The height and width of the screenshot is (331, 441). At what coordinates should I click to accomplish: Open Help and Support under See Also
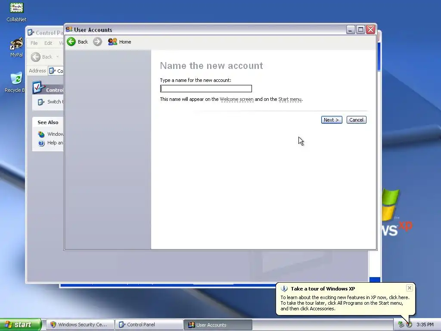(x=51, y=143)
